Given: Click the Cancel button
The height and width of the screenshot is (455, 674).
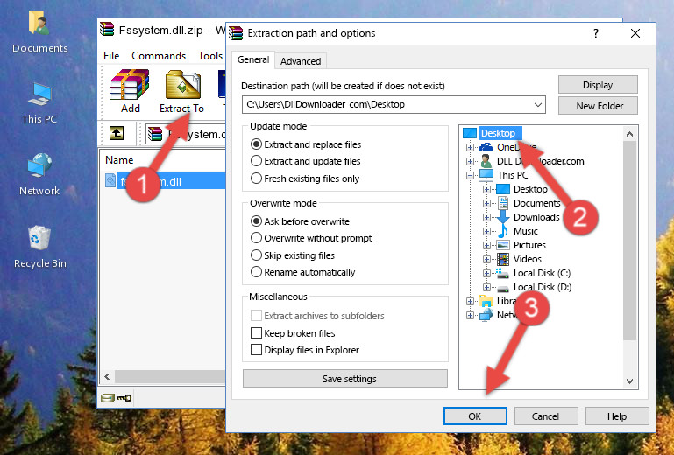Looking at the screenshot, I should point(545,416).
